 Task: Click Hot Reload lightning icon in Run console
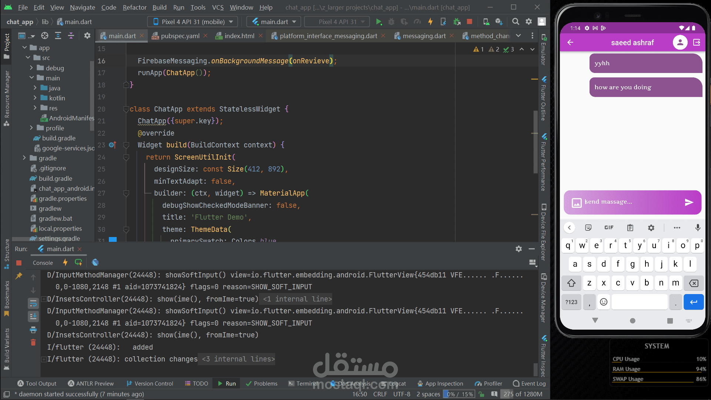[65, 263]
